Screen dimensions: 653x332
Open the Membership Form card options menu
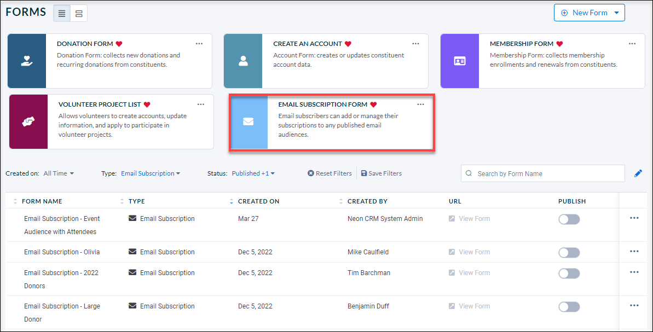tap(632, 44)
